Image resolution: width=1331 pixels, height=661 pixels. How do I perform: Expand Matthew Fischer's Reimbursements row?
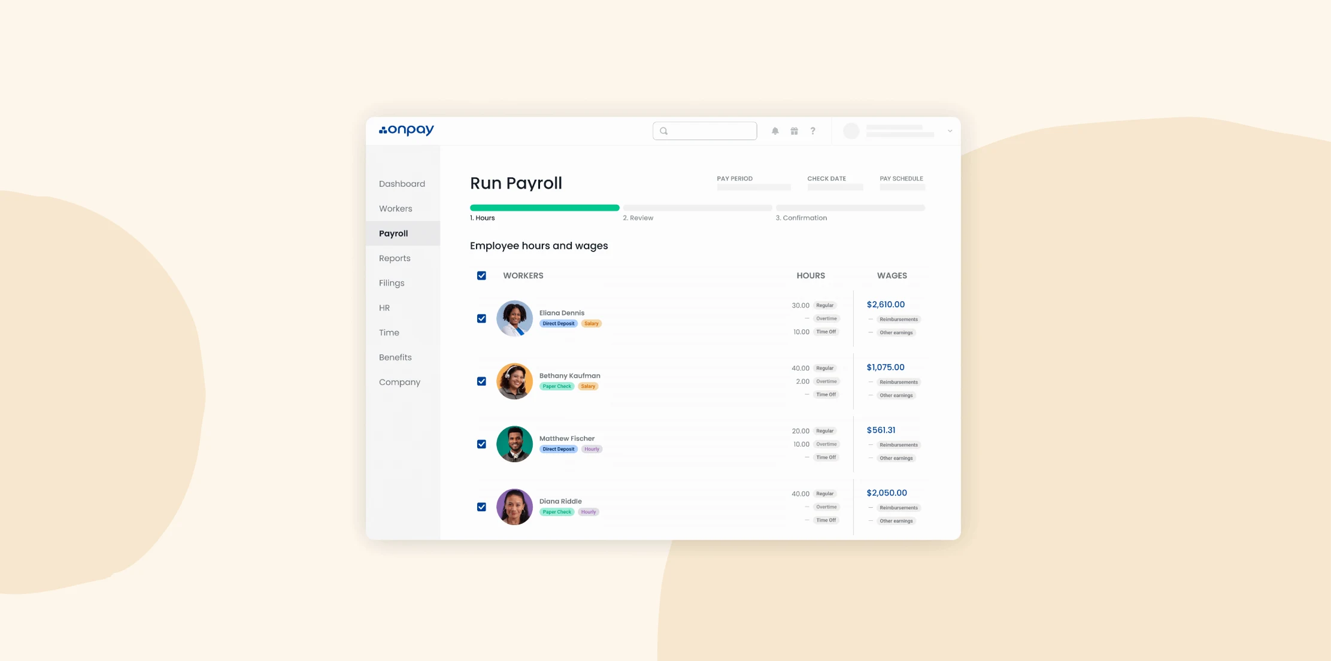(x=898, y=445)
